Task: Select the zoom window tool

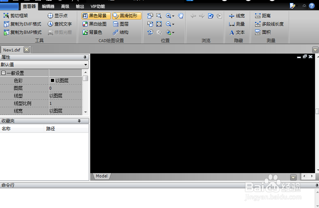Action: coord(159,15)
